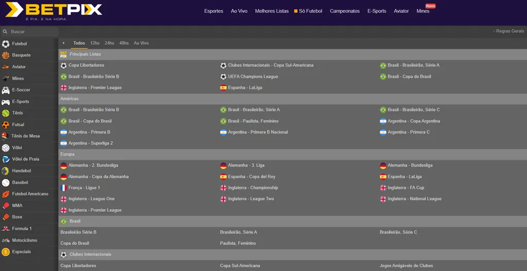
Task: Open Esportes in the top menu
Action: (214, 11)
